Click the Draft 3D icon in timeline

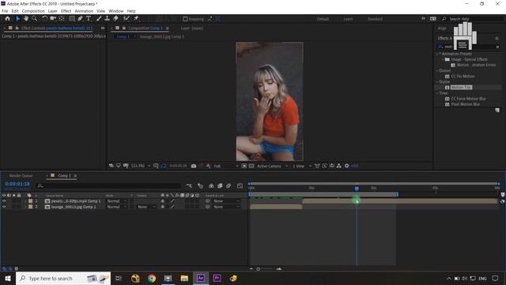click(200, 186)
